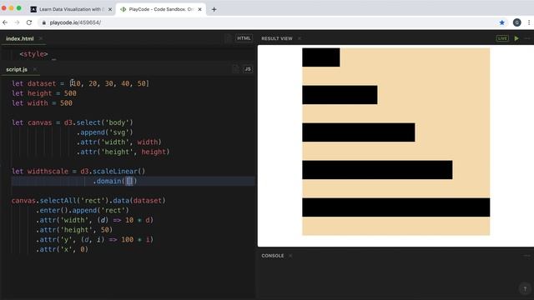The height and width of the screenshot is (300, 534).
Task: Go back with the browser back arrow
Action: pyautogui.click(x=5, y=22)
